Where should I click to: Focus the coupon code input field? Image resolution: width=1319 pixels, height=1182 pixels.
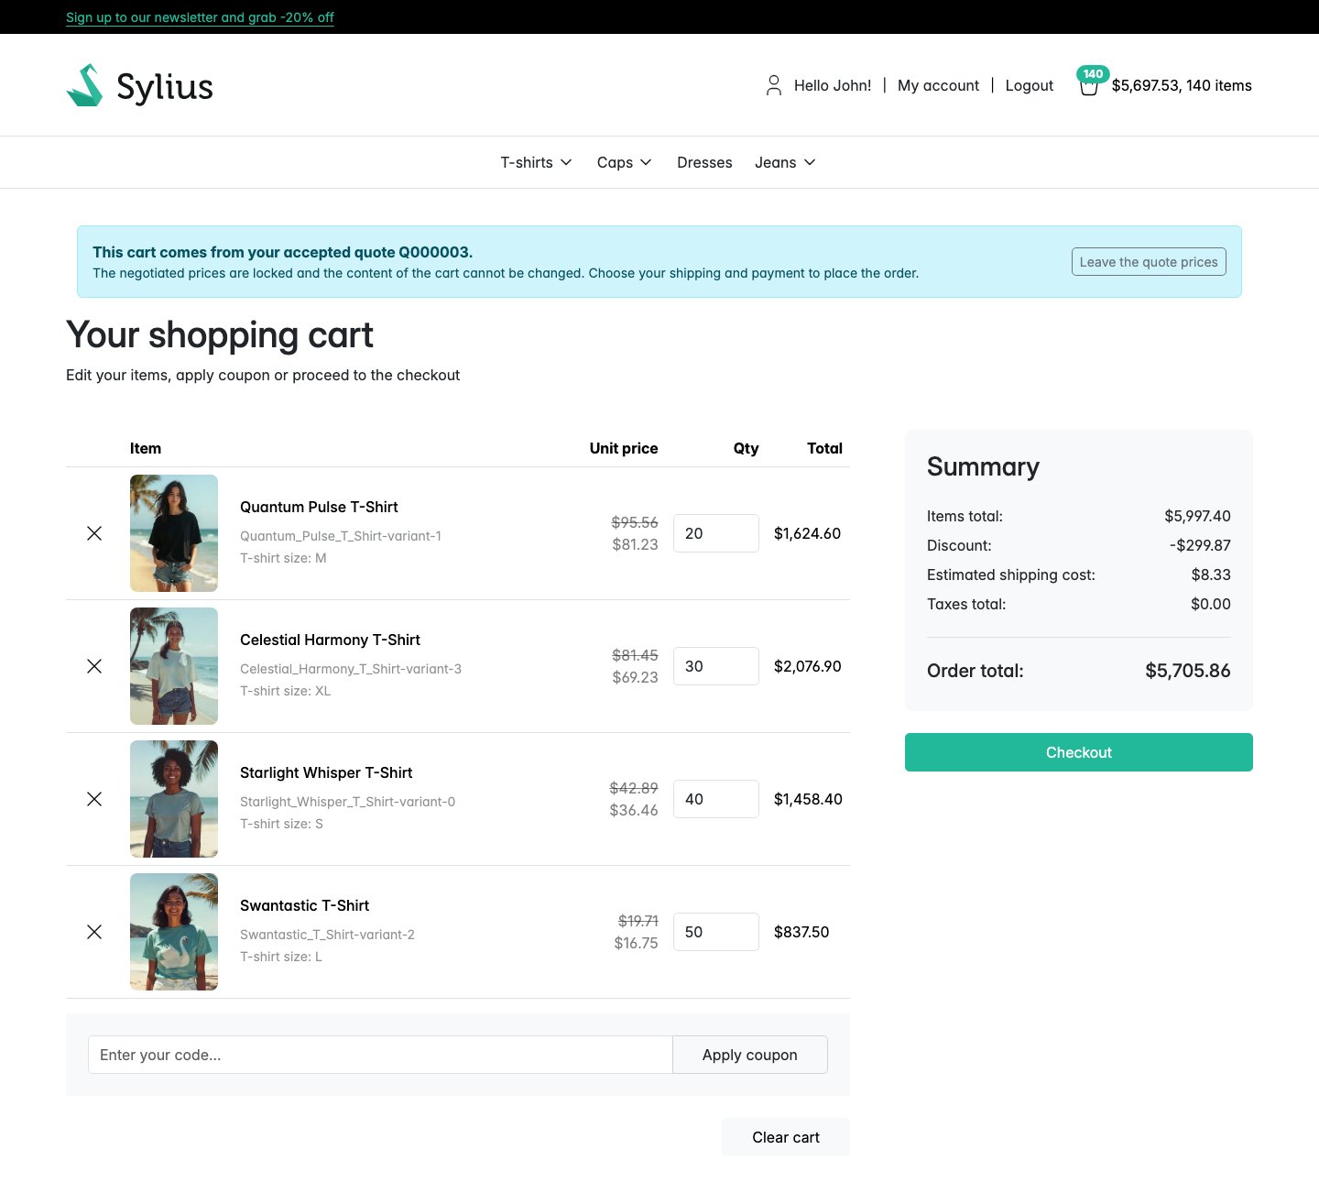380,1055
